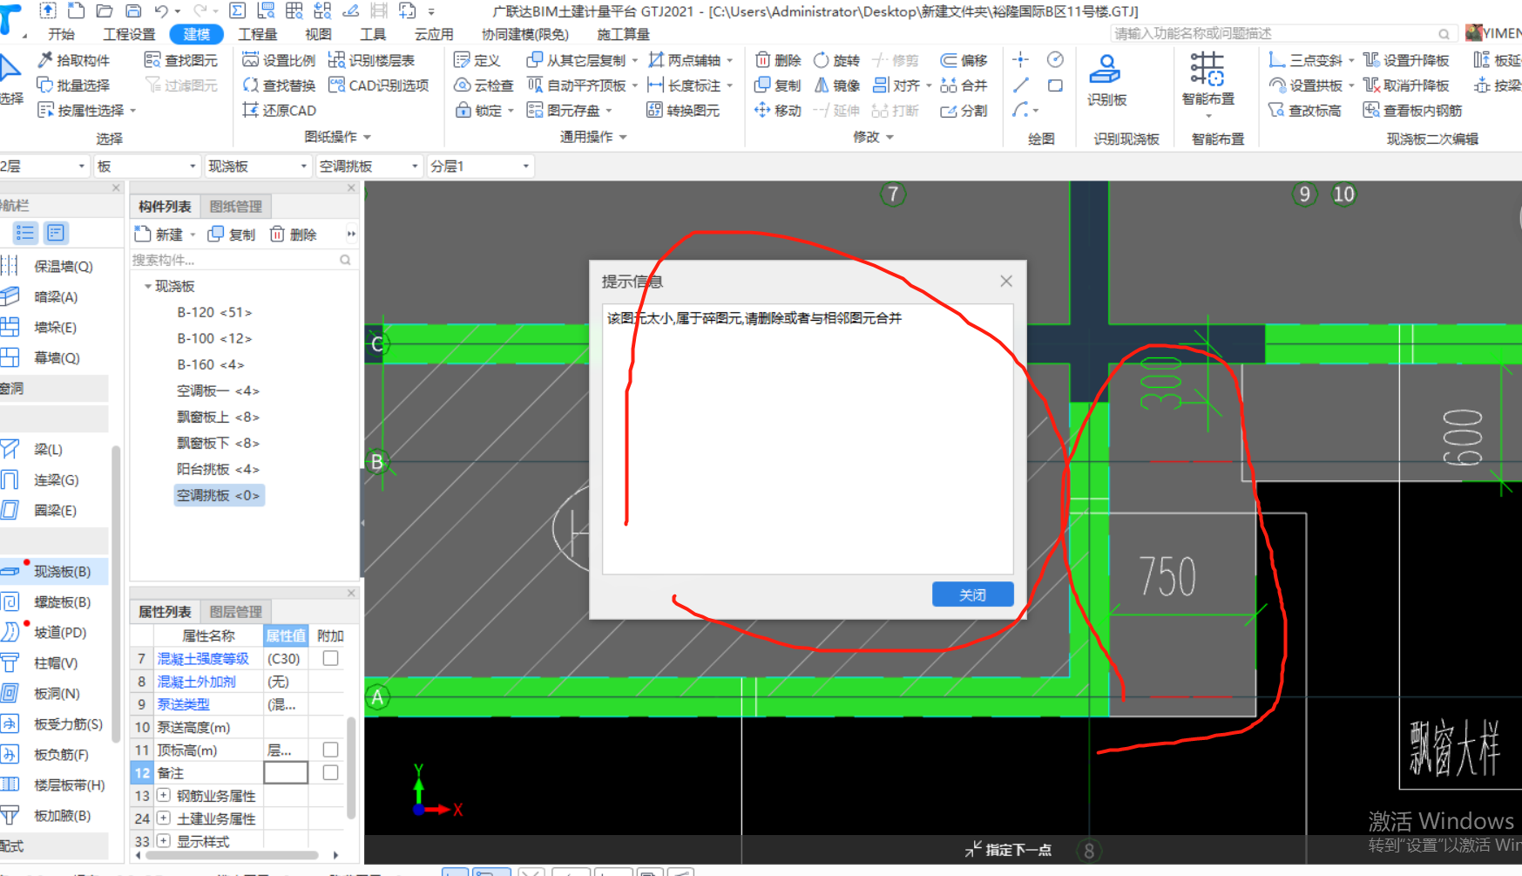The width and height of the screenshot is (1522, 876).
Task: Select the 设置升降板 tool
Action: pyautogui.click(x=1406, y=60)
